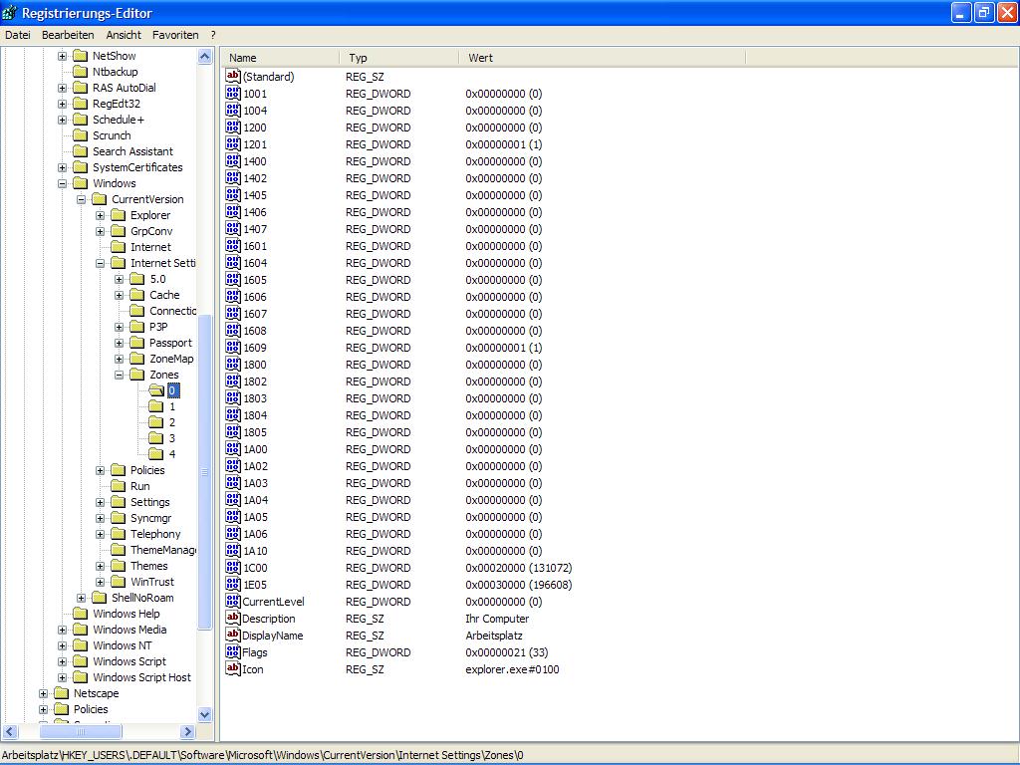Screen dimensions: 1020x765
Task: Click the DWORD icon next to value 1001
Action: [x=233, y=94]
